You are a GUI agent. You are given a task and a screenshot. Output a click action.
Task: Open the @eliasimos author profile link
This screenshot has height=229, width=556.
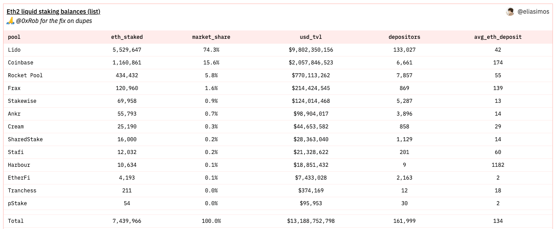[x=533, y=12]
